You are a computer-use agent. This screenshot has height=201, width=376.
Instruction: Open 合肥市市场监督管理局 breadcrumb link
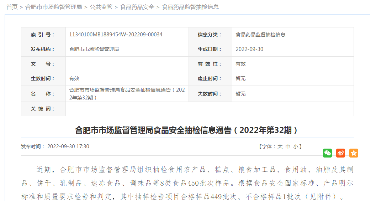pos(54,7)
